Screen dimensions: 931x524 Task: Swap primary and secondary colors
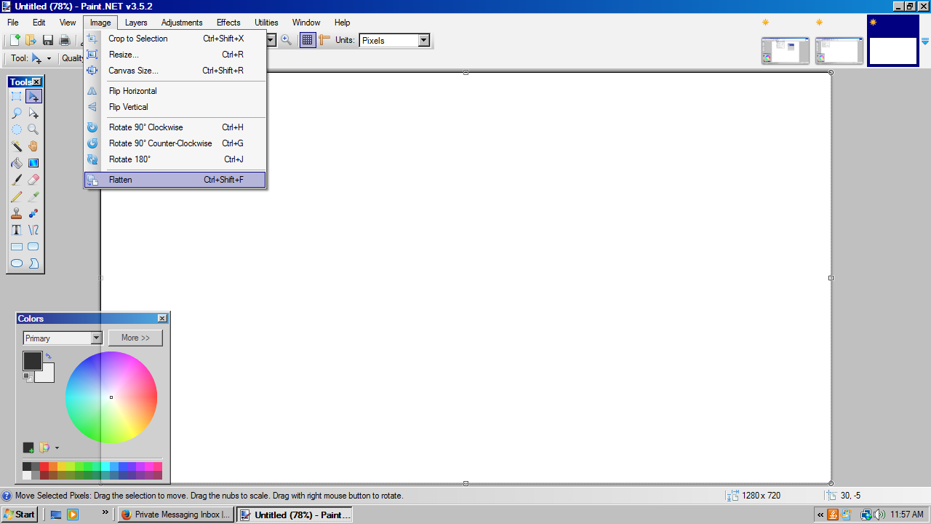pyautogui.click(x=49, y=356)
